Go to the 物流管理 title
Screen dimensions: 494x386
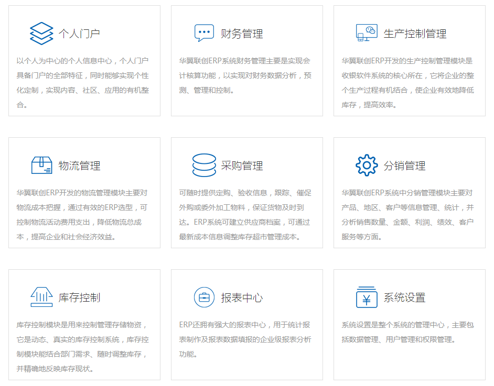79,166
